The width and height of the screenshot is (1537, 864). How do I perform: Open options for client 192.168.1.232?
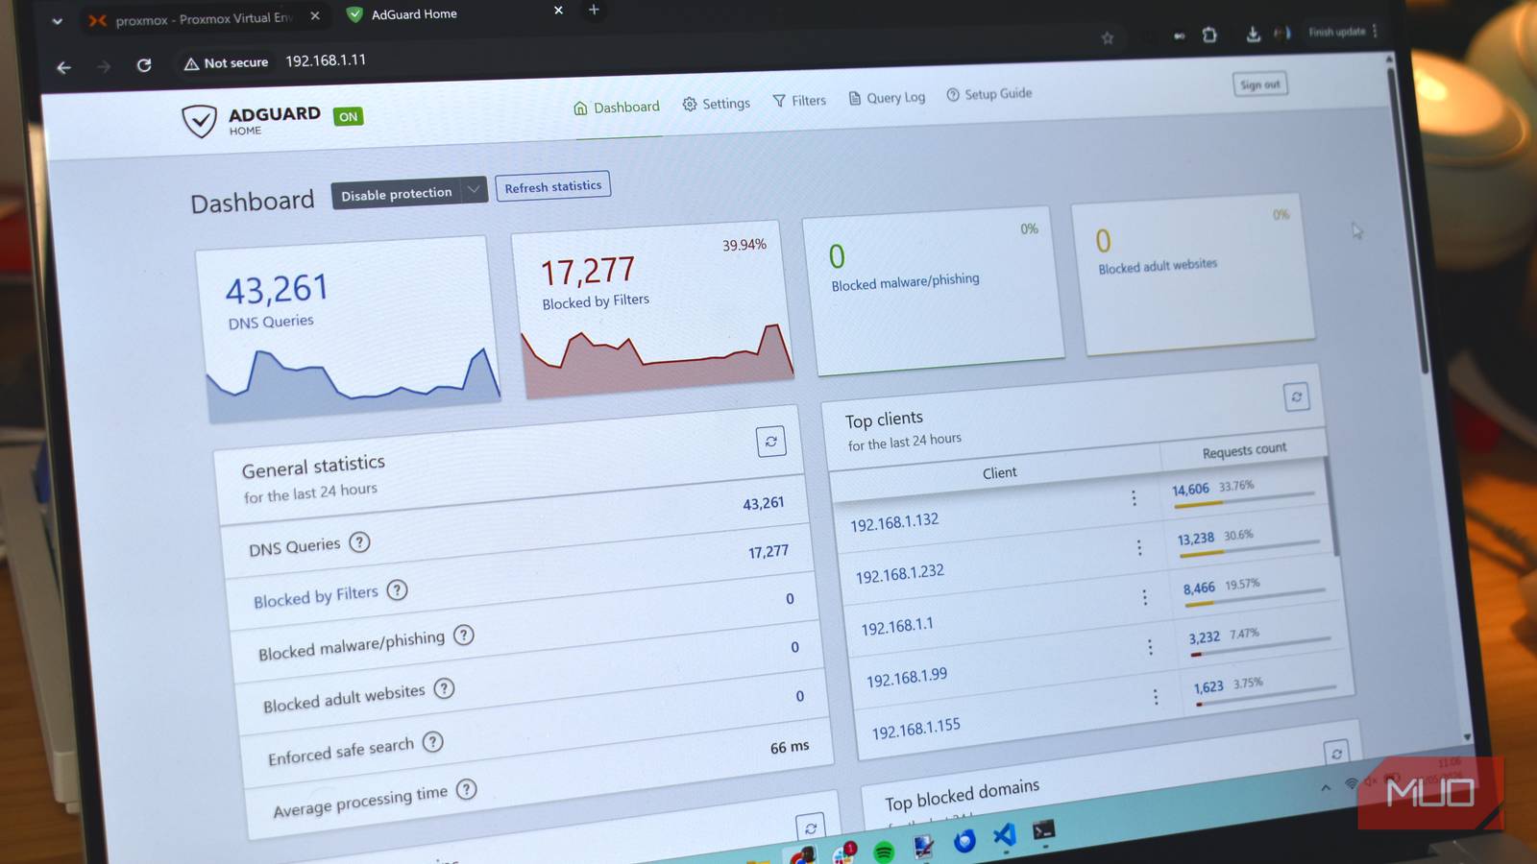pos(1139,547)
